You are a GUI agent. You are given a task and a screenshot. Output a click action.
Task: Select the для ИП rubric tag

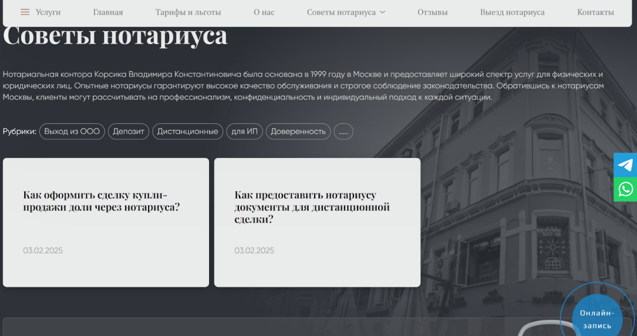pyautogui.click(x=244, y=131)
